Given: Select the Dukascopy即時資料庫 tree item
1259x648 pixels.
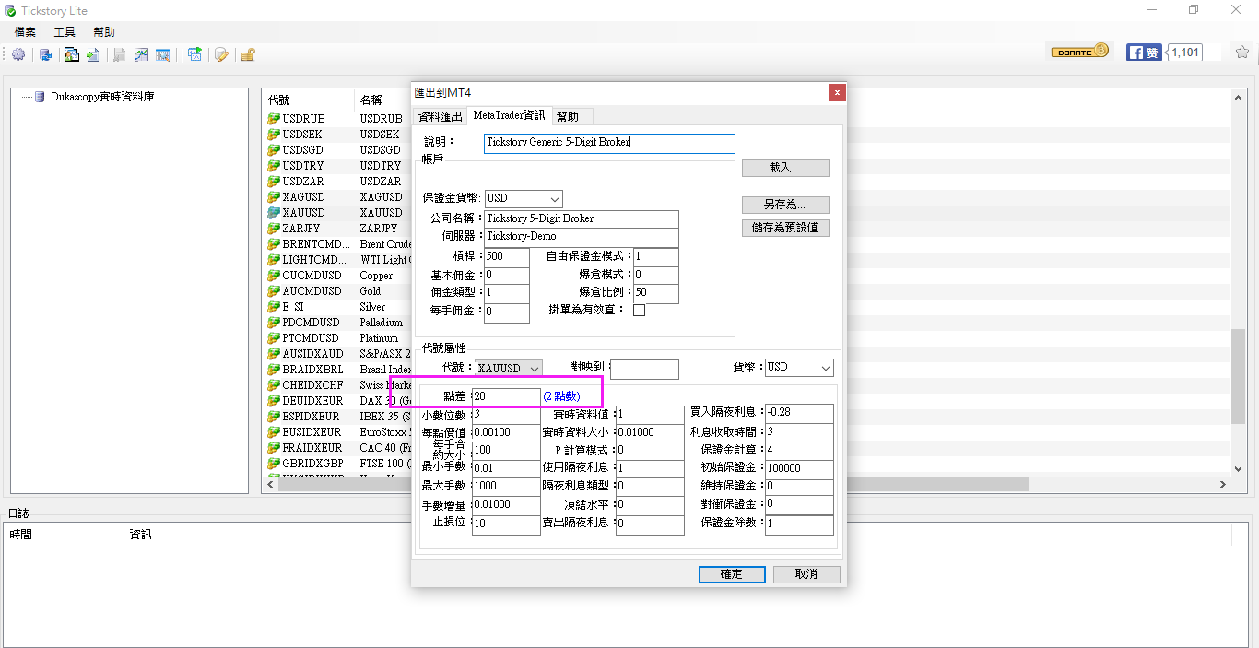Looking at the screenshot, I should tap(102, 97).
